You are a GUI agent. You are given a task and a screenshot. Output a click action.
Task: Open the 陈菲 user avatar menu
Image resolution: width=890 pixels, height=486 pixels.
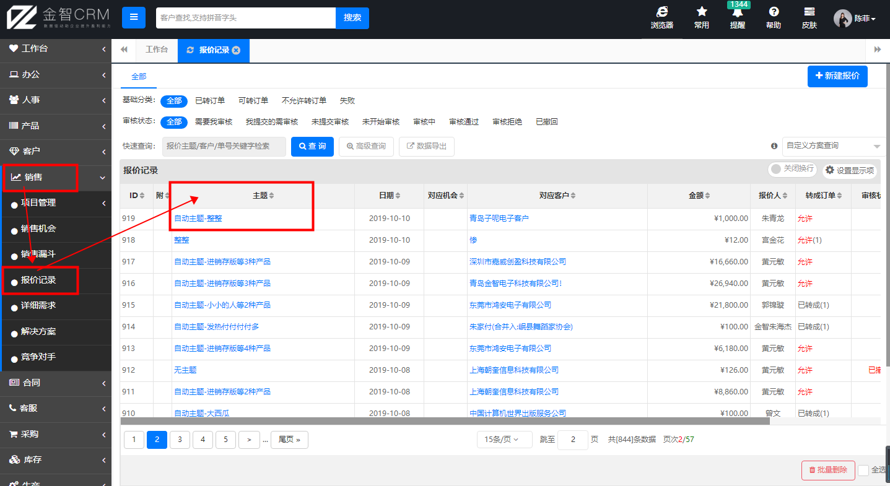tap(855, 19)
